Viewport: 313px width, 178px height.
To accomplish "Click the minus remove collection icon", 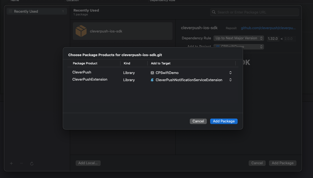I will [21, 163].
